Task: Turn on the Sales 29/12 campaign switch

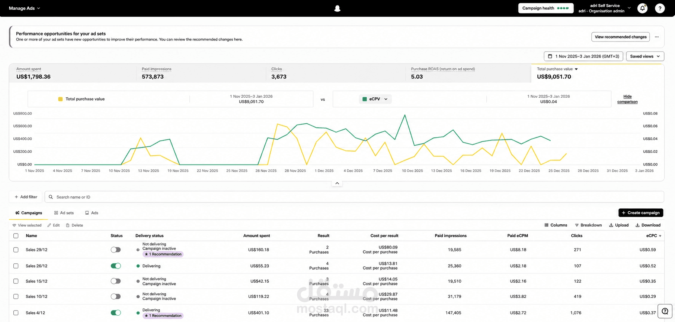Action: (x=116, y=250)
